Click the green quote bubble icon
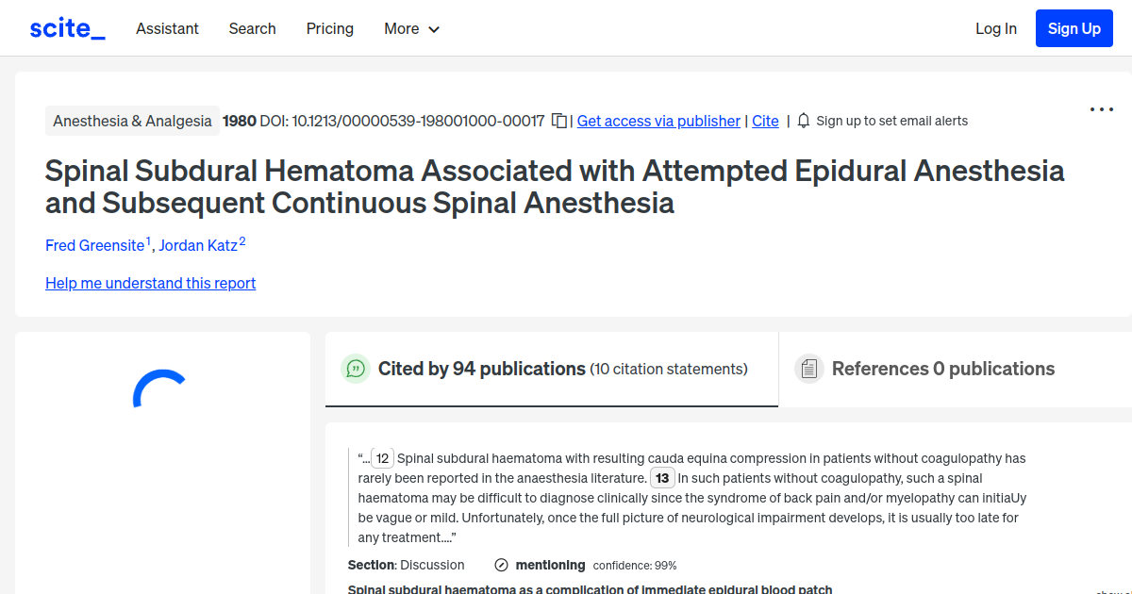 (356, 369)
